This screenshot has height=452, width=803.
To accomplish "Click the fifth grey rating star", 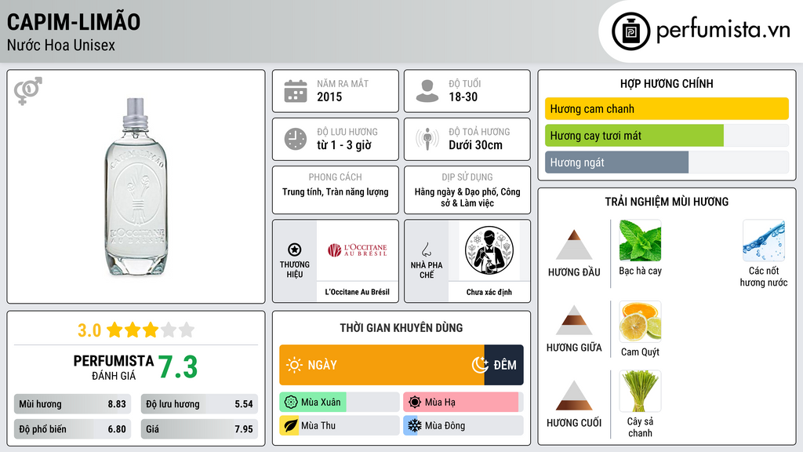I will pos(187,330).
